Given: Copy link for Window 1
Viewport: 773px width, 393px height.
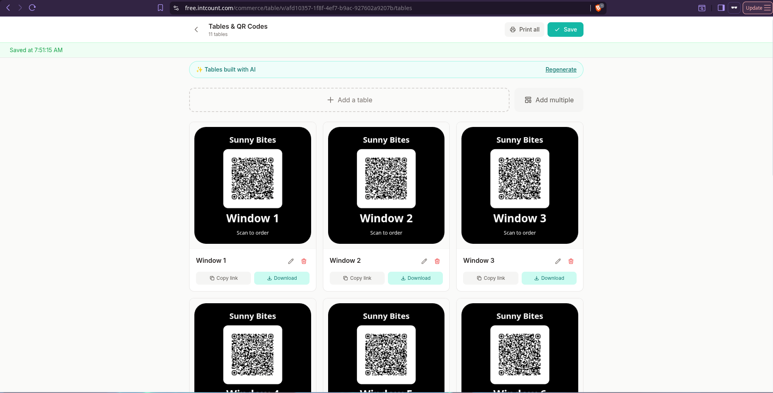Looking at the screenshot, I should coord(223,278).
